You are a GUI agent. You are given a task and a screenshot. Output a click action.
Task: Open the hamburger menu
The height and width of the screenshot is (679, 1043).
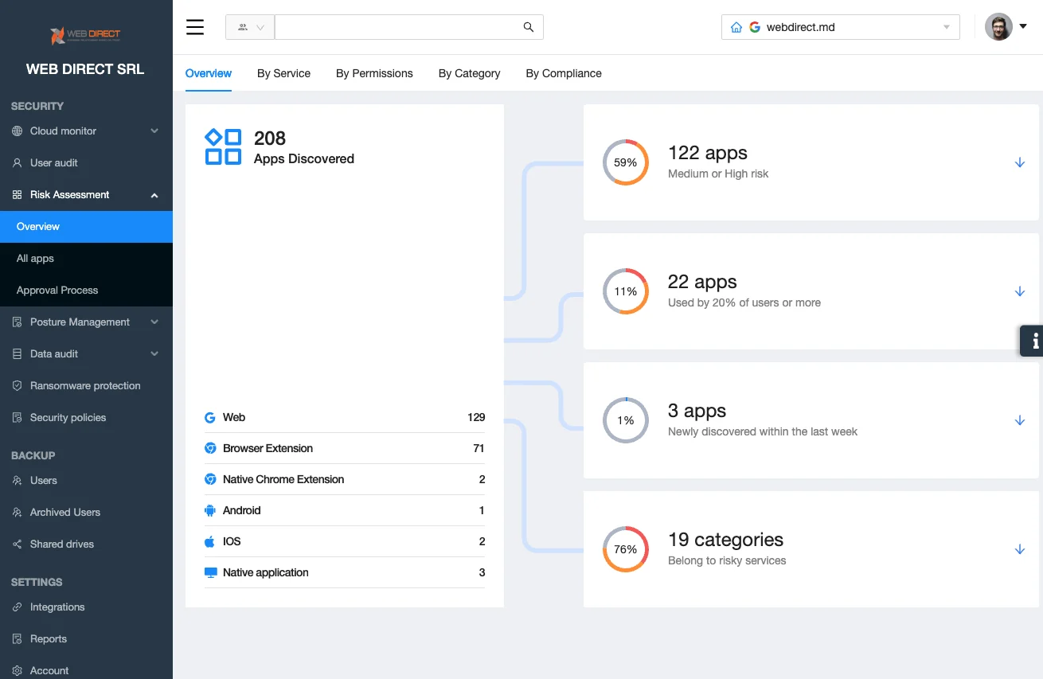coord(195,27)
